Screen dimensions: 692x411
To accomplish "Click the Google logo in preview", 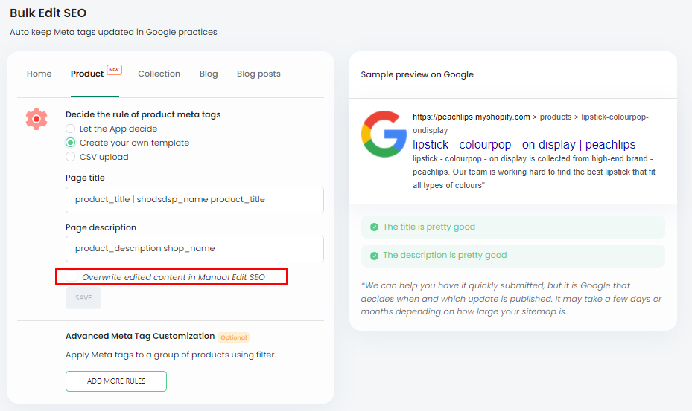I will click(x=384, y=134).
